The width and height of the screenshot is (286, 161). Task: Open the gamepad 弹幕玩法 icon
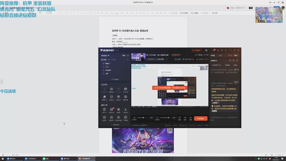[x=104, y=98]
